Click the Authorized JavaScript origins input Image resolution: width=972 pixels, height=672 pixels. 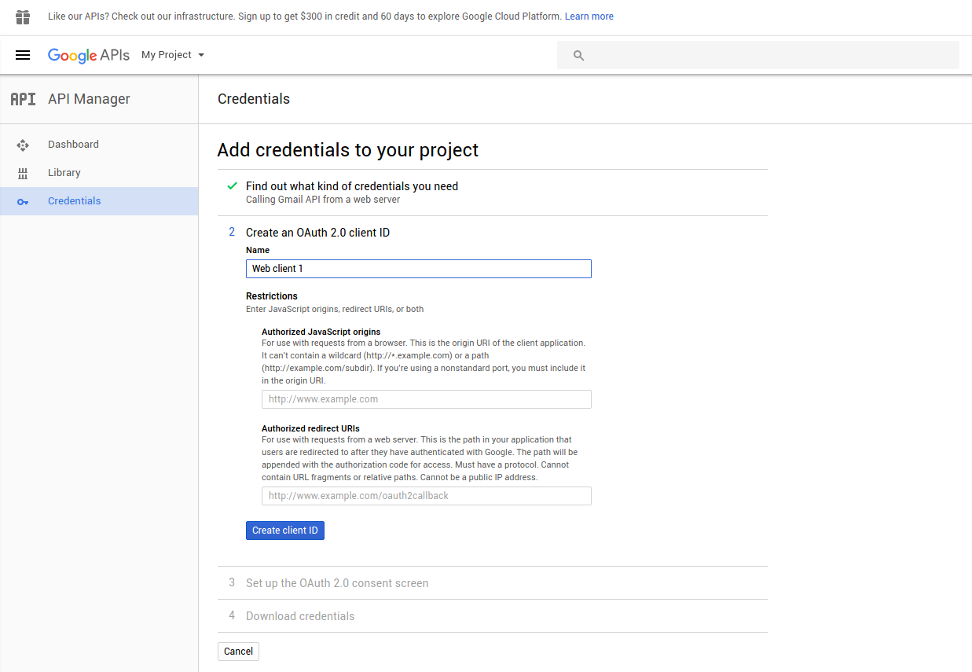click(426, 399)
